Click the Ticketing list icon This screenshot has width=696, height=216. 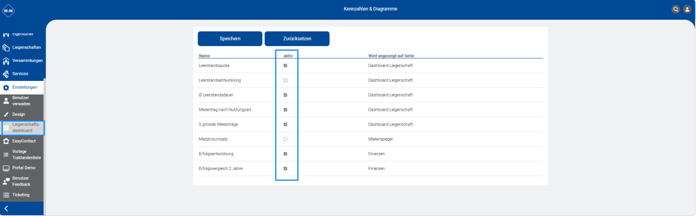(x=6, y=195)
